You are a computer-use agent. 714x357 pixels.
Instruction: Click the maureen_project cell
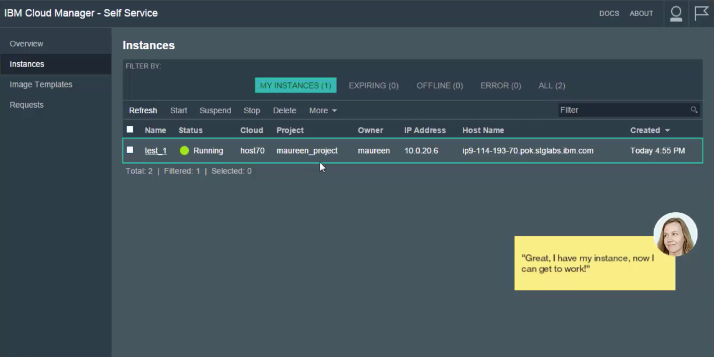[x=307, y=151]
